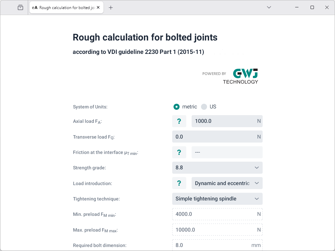The height and width of the screenshot is (251, 335).
Task: Select the US units radio button
Action: coord(204,107)
